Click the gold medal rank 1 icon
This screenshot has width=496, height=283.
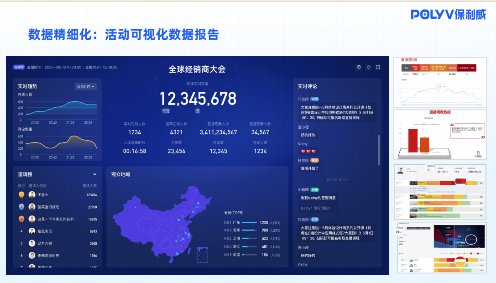21,194
